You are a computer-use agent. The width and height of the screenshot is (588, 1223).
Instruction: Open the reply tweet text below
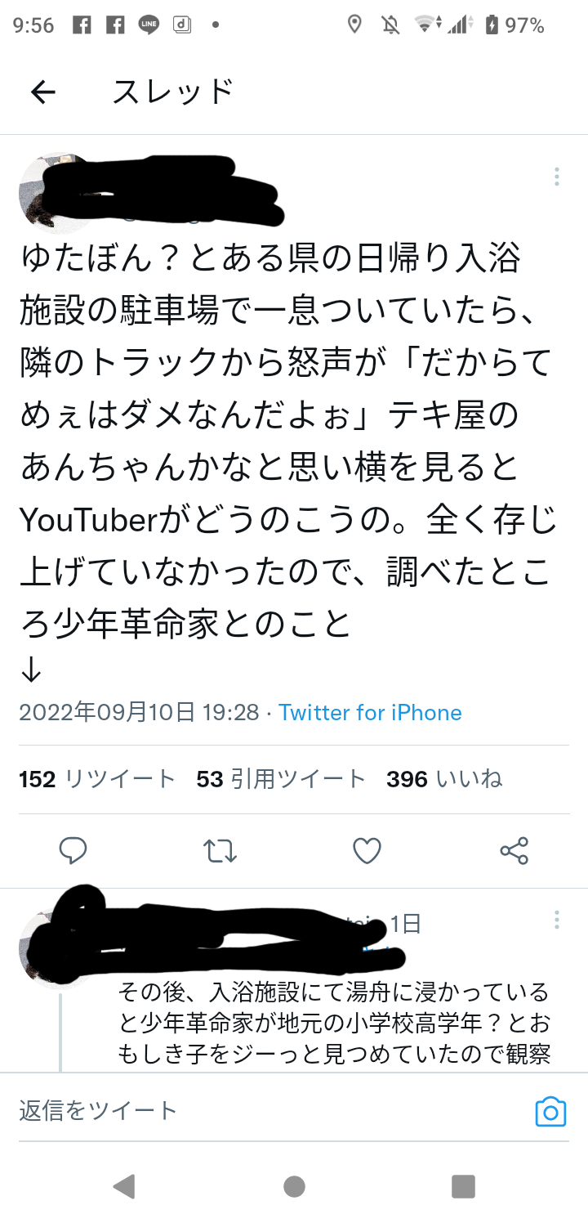[333, 1024]
